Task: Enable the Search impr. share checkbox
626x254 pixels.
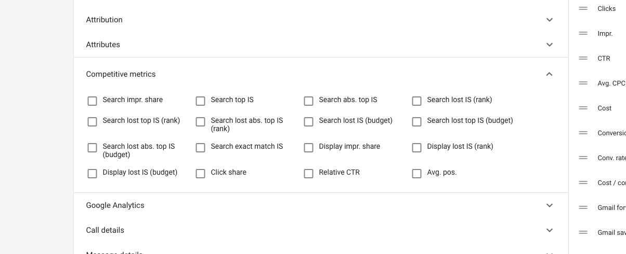Action: point(93,101)
